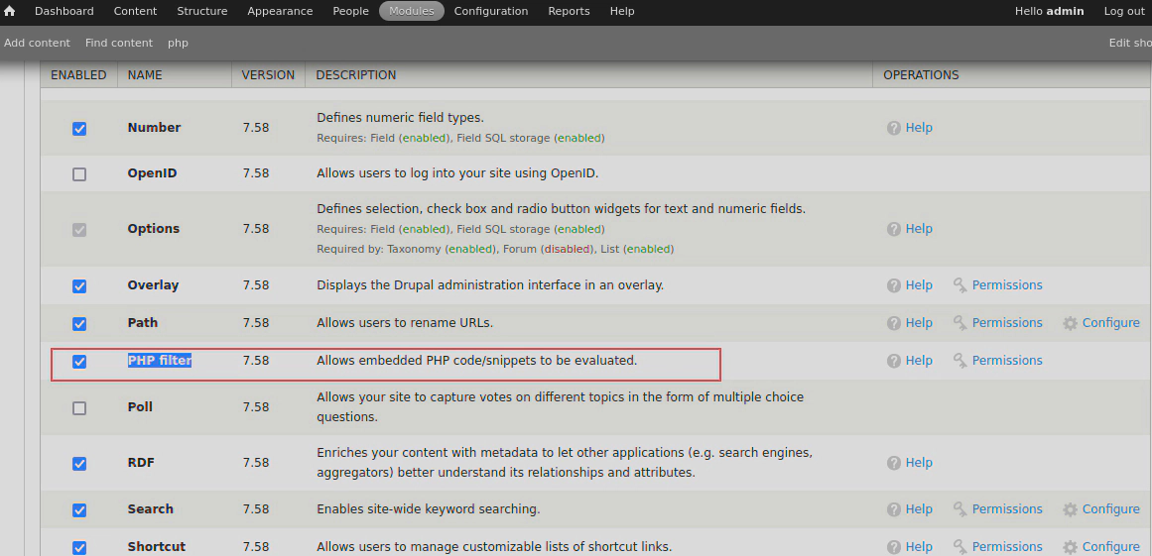Click the Add content shortcut link
The width and height of the screenshot is (1152, 556).
37,43
